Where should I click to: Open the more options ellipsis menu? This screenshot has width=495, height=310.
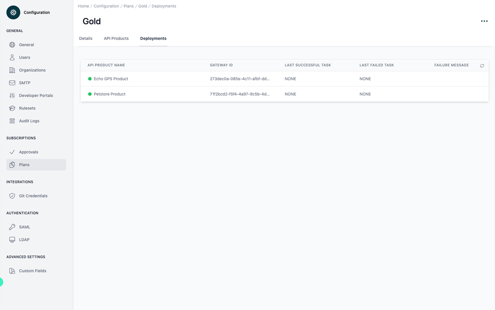click(484, 21)
